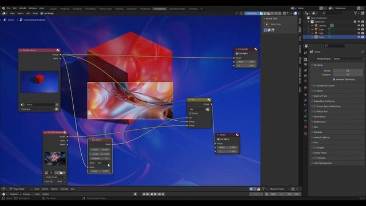The image size is (366, 206).
Task: Enable Viewport Denoising checkbox
Action: tap(334, 80)
